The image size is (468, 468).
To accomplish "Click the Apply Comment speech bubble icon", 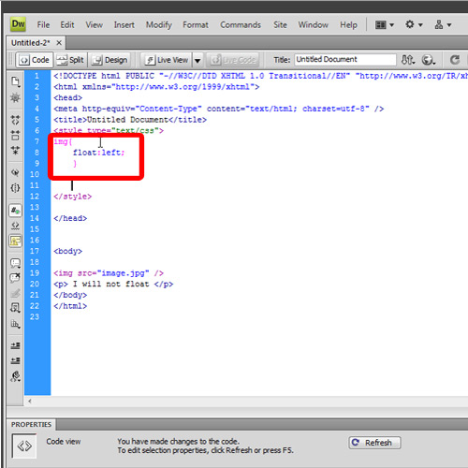I will point(15,263).
